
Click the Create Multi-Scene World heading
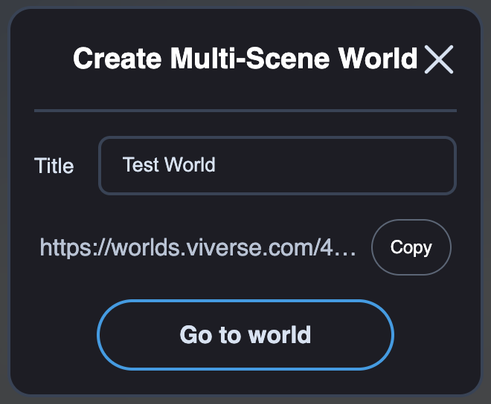[245, 59]
